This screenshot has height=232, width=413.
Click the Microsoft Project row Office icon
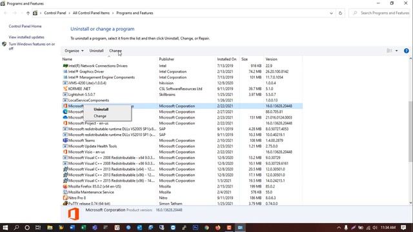click(65, 123)
